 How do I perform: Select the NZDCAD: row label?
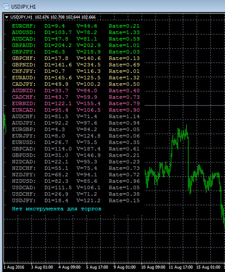click(x=24, y=162)
